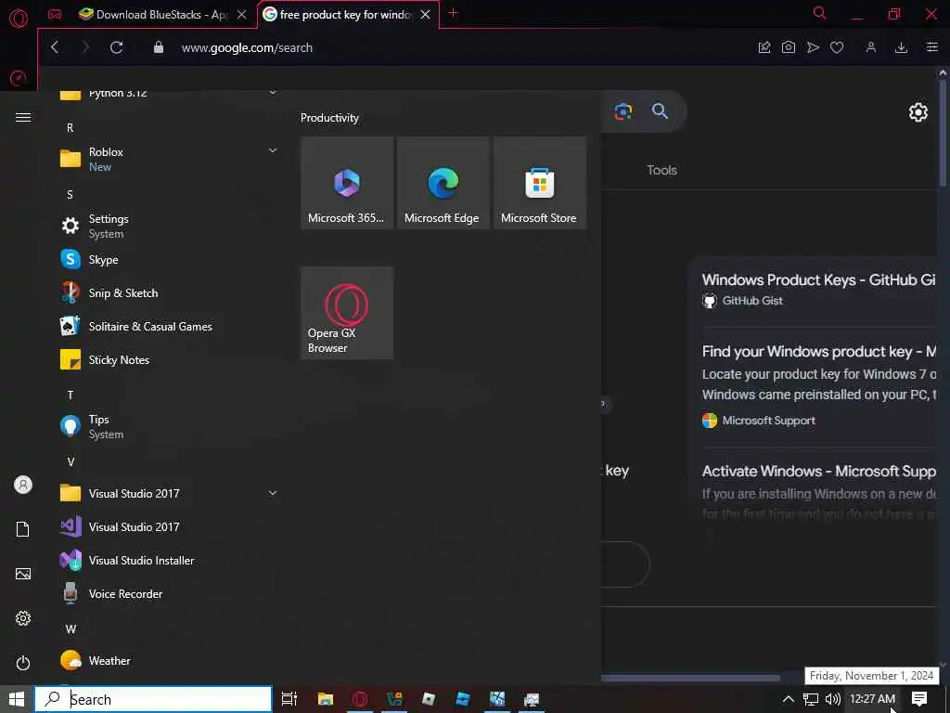Click the Windows Start button
Image resolution: width=950 pixels, height=713 pixels.
point(17,699)
